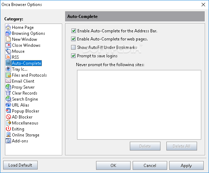Image resolution: width=209 pixels, height=173 pixels.
Task: Click the Home Page house icon
Action: (8, 27)
